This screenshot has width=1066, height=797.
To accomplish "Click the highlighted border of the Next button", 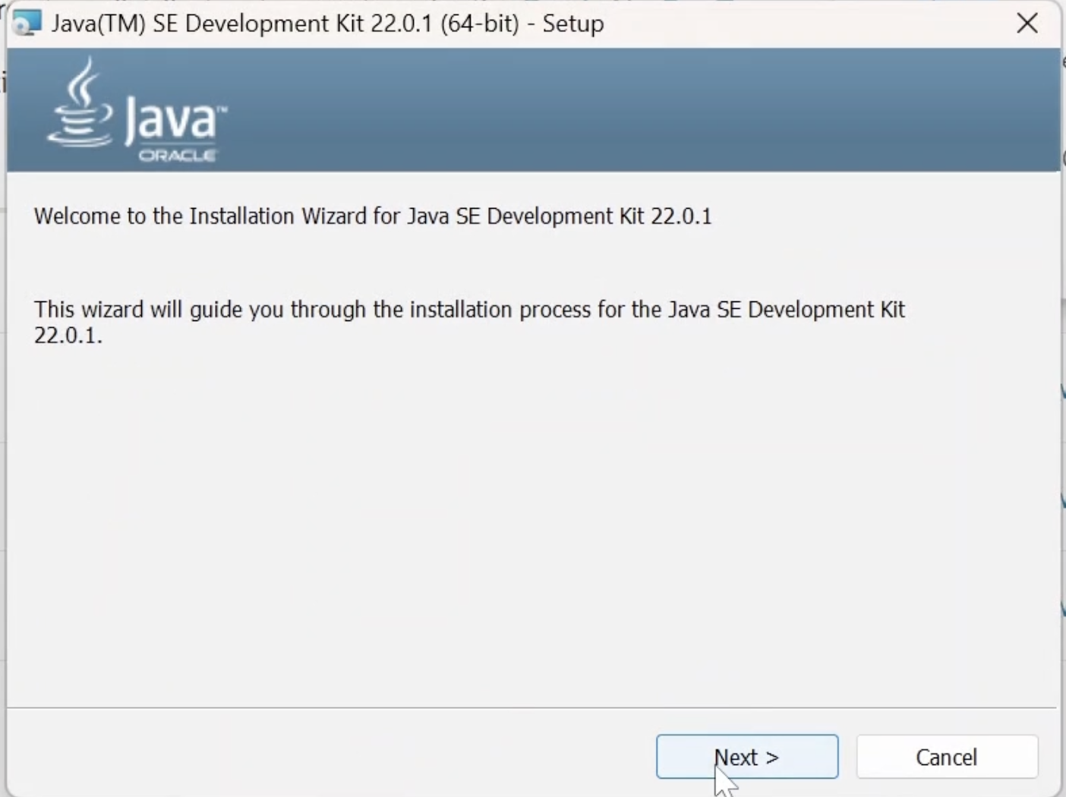I will (x=746, y=736).
